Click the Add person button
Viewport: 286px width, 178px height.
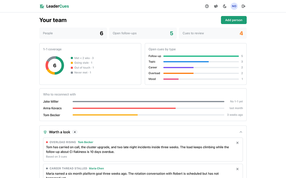tap(234, 20)
